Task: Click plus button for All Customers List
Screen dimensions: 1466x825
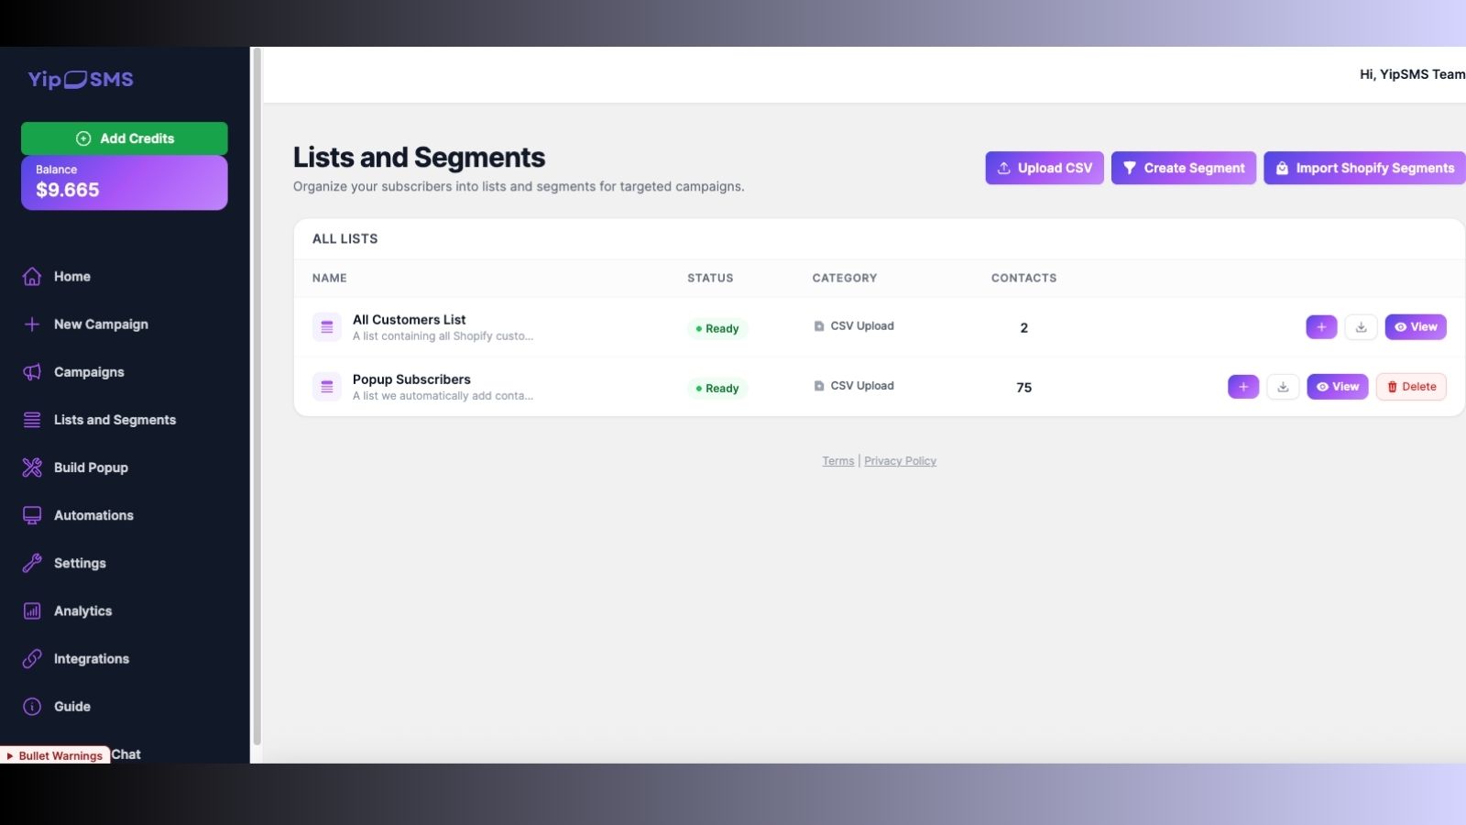Action: click(x=1321, y=327)
